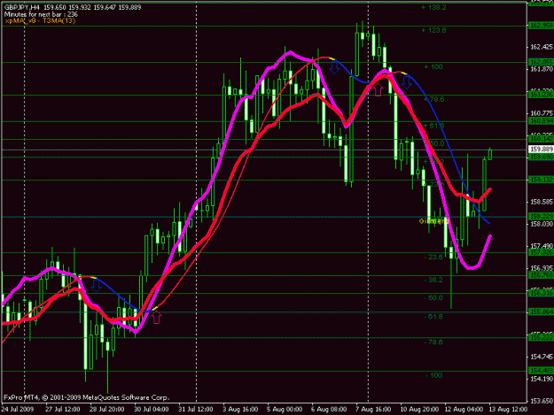Click the 160.775 price axis label
The image size is (554, 415).
[x=542, y=113]
